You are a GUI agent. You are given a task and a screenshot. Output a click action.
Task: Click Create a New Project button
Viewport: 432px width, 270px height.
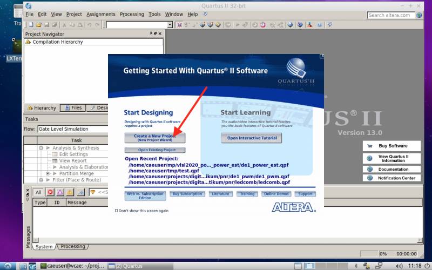tap(154, 138)
